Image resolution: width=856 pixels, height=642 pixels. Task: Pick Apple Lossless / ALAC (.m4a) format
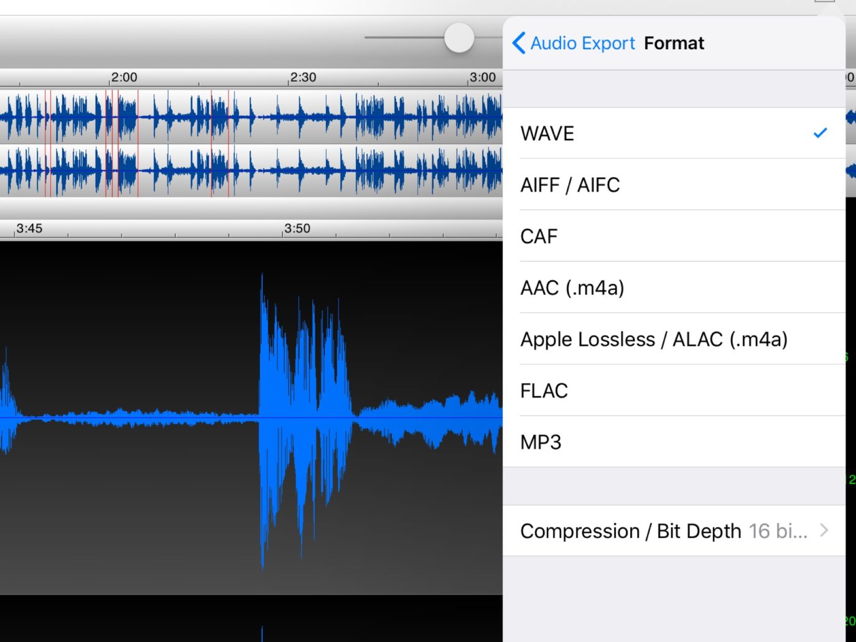click(x=653, y=339)
